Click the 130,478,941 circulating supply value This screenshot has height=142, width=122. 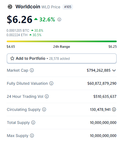(x=100, y=109)
